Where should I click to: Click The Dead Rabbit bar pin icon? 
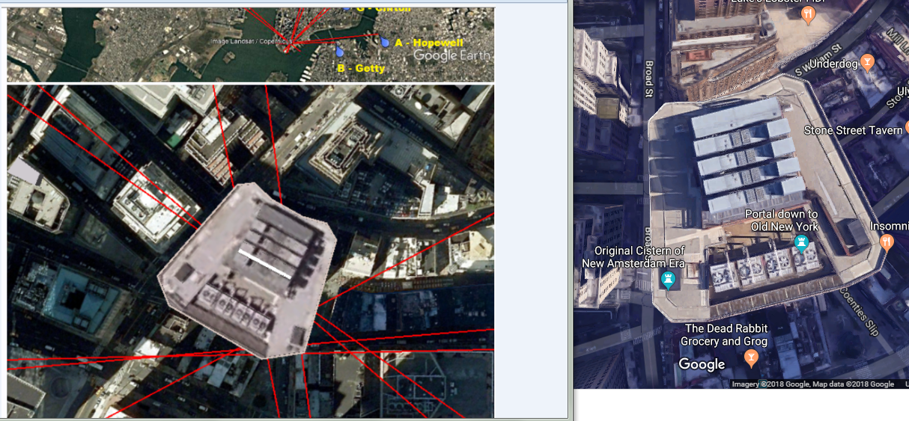point(751,359)
